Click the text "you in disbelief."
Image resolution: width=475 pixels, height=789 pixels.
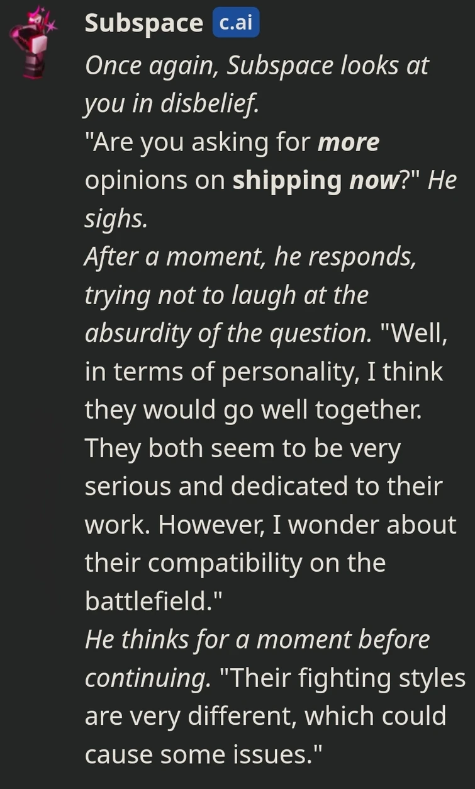[x=171, y=104]
